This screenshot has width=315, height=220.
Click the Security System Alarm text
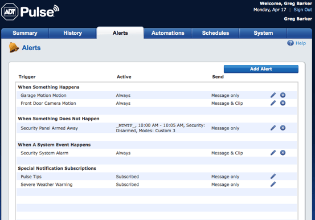(44, 153)
